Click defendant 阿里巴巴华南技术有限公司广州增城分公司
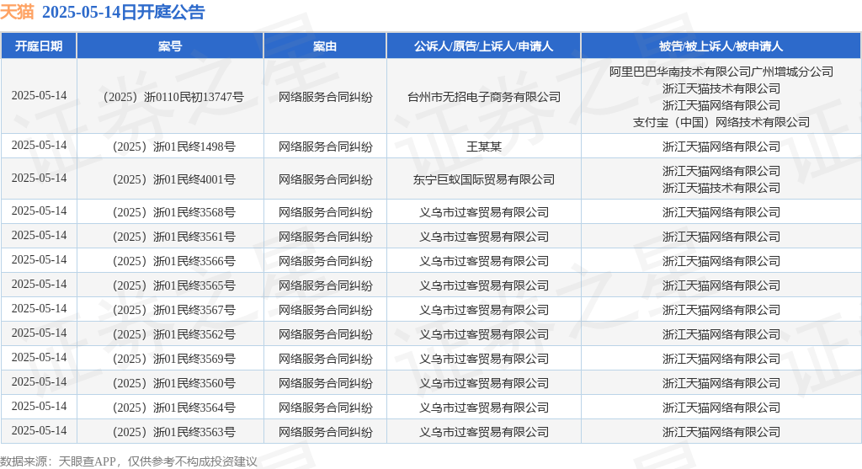Image resolution: width=862 pixels, height=469 pixels. click(721, 72)
